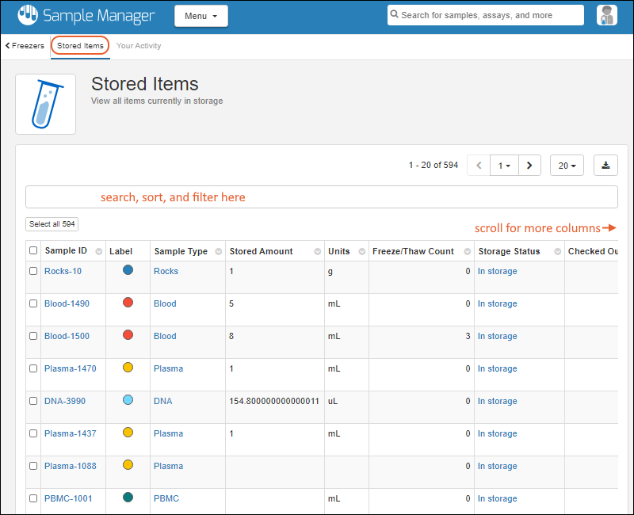Image resolution: width=634 pixels, height=515 pixels.
Task: Toggle the select-all header checkbox
Action: pyautogui.click(x=33, y=251)
